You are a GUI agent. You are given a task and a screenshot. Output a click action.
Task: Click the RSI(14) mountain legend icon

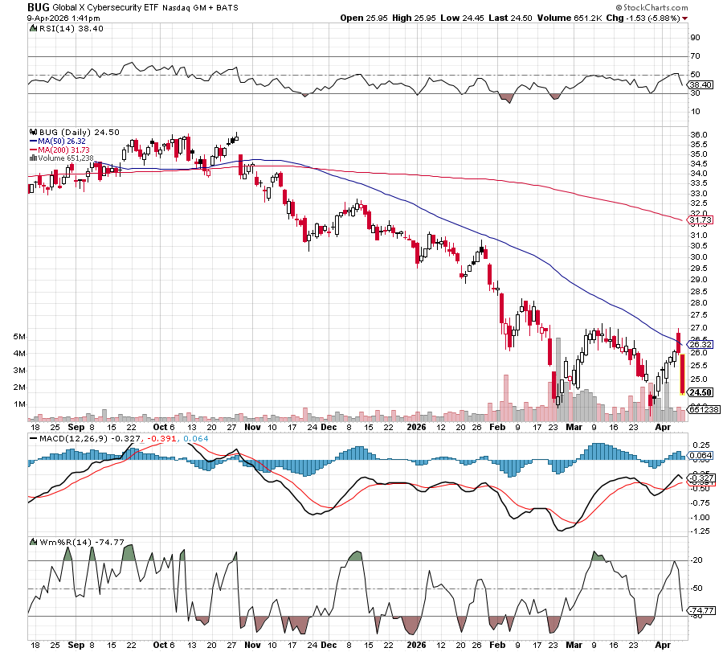[31, 28]
